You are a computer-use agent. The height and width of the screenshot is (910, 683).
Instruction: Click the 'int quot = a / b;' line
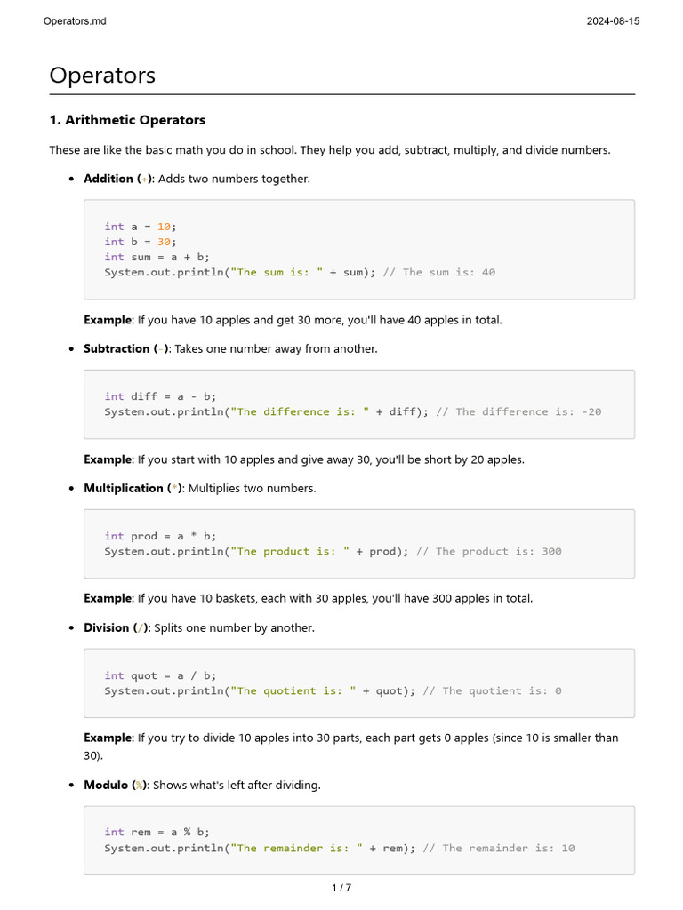[160, 675]
